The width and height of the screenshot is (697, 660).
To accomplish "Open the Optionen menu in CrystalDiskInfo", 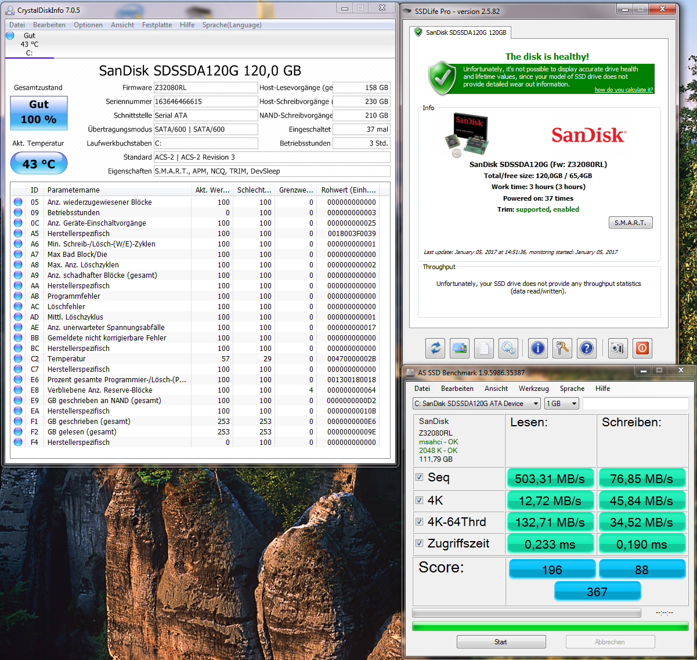I will coord(88,25).
